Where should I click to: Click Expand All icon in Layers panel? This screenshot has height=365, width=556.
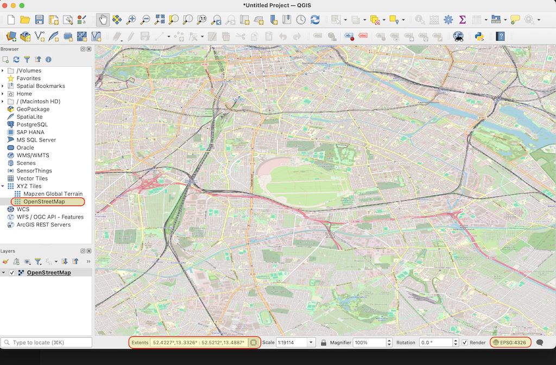[64, 261]
